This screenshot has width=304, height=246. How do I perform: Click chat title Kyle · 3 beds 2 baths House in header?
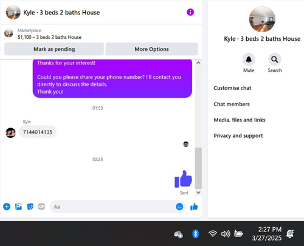61,13
